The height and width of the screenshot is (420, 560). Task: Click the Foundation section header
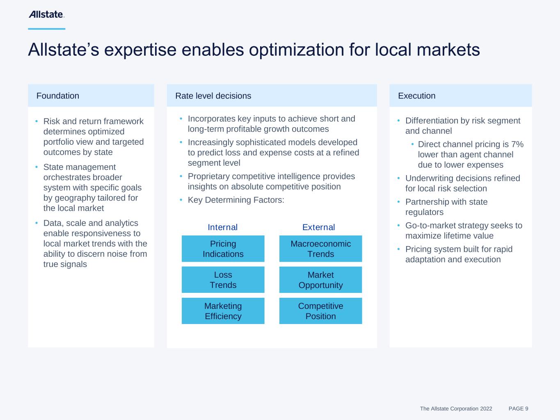(58, 96)
